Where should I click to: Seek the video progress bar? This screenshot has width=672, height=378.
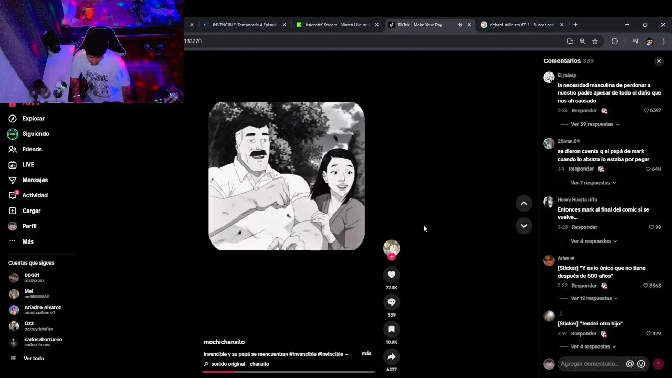point(288,372)
